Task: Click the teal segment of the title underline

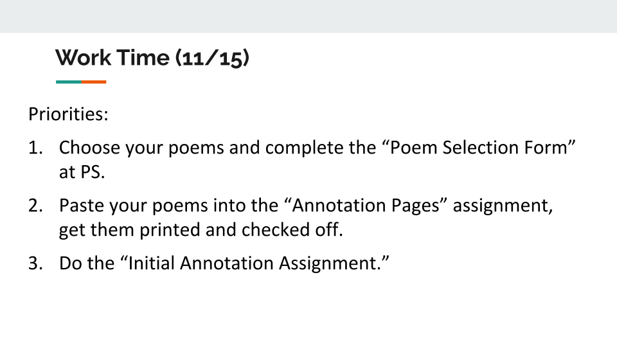Action: 69,82
